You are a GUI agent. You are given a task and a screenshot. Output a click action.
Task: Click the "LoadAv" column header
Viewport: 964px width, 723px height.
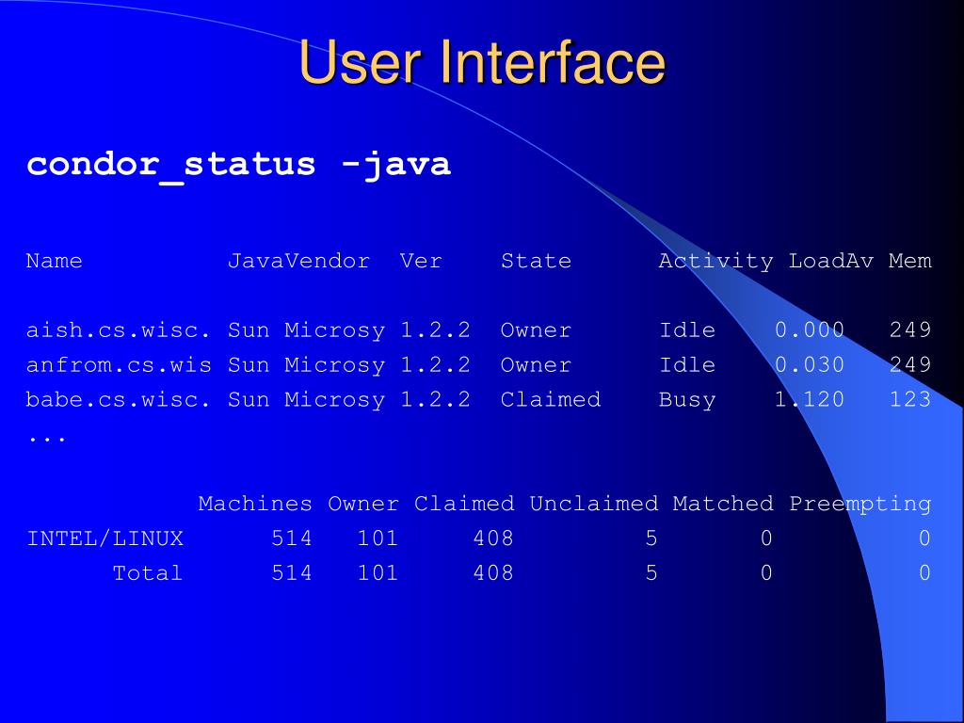[831, 261]
